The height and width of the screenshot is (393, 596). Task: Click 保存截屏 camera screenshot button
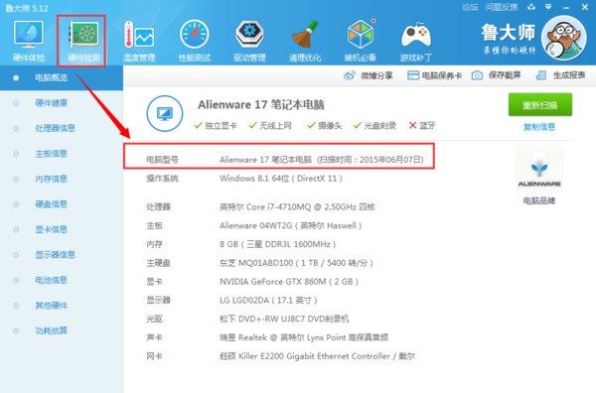(x=496, y=75)
